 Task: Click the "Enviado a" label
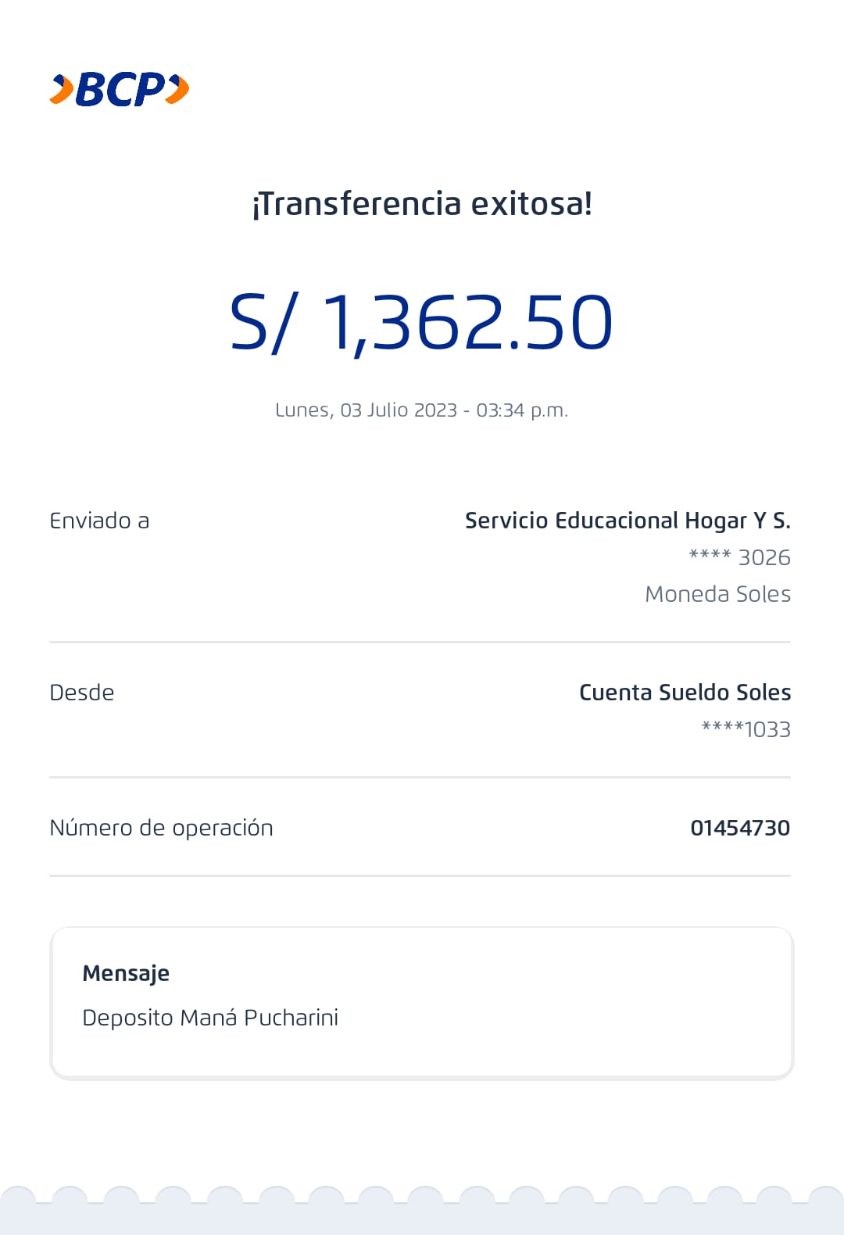(99, 521)
